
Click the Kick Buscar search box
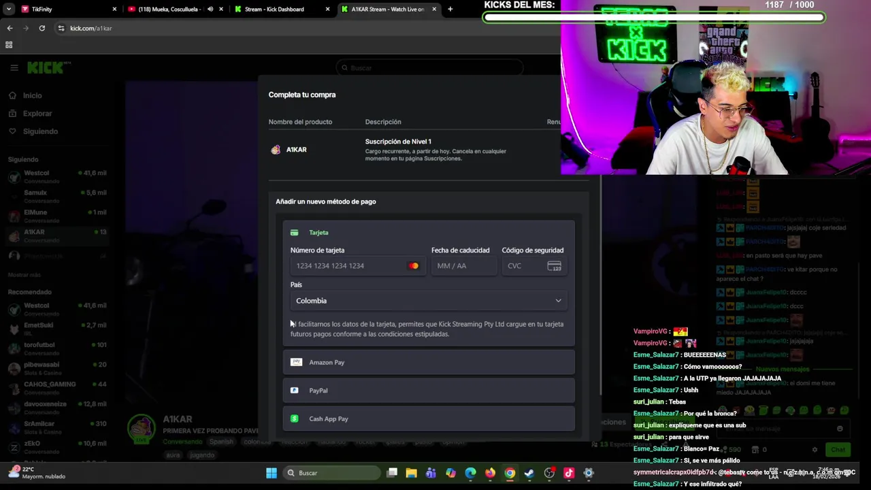(x=429, y=68)
